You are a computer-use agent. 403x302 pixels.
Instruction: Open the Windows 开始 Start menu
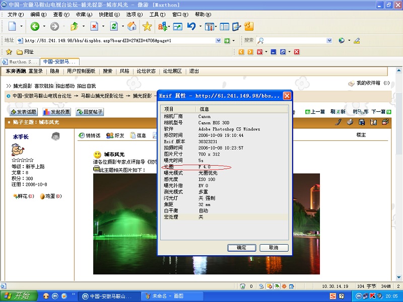click(x=18, y=296)
